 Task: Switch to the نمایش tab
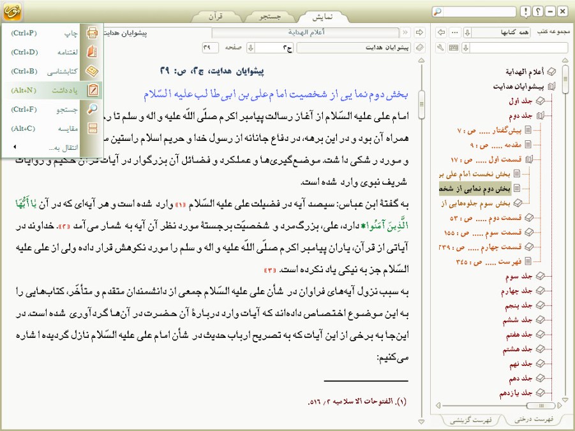(x=323, y=17)
